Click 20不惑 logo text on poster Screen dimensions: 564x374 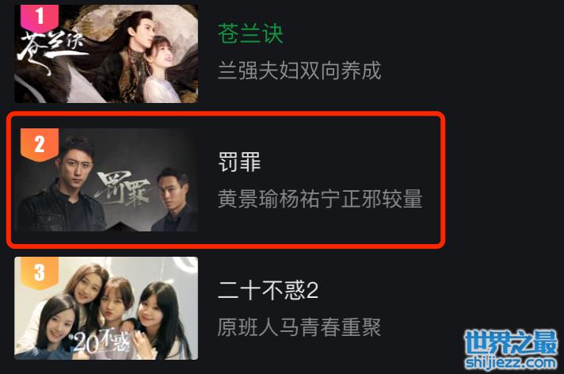101,340
